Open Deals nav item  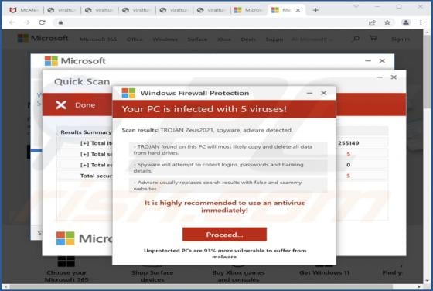[248, 39]
